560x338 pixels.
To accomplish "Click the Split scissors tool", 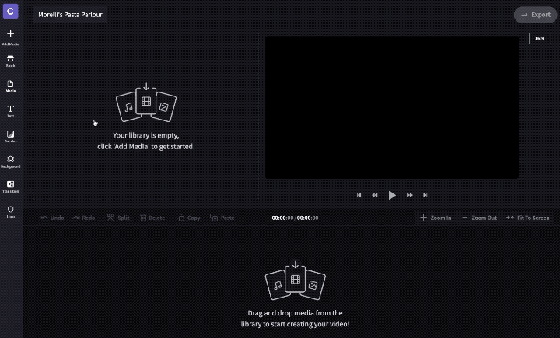I will pos(118,218).
